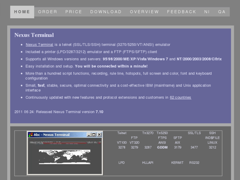The image size is (240, 180).
Task: Click the close icon in the Abc window image
Action: pyautogui.click(x=99, y=135)
